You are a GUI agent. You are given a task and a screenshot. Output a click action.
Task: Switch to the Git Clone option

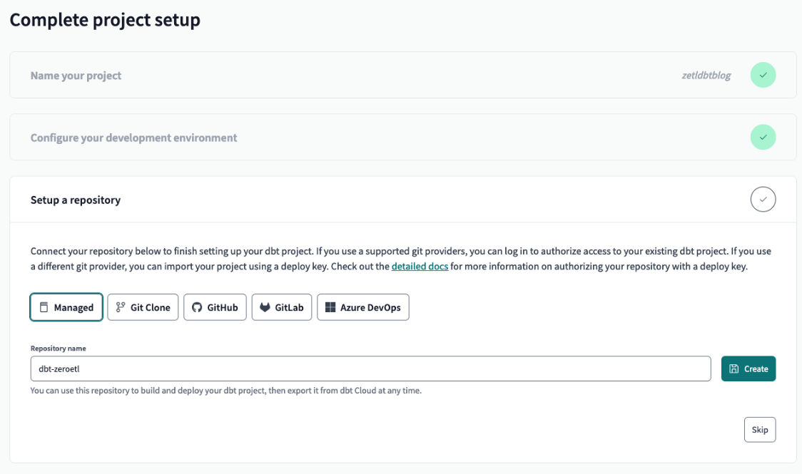click(x=143, y=307)
